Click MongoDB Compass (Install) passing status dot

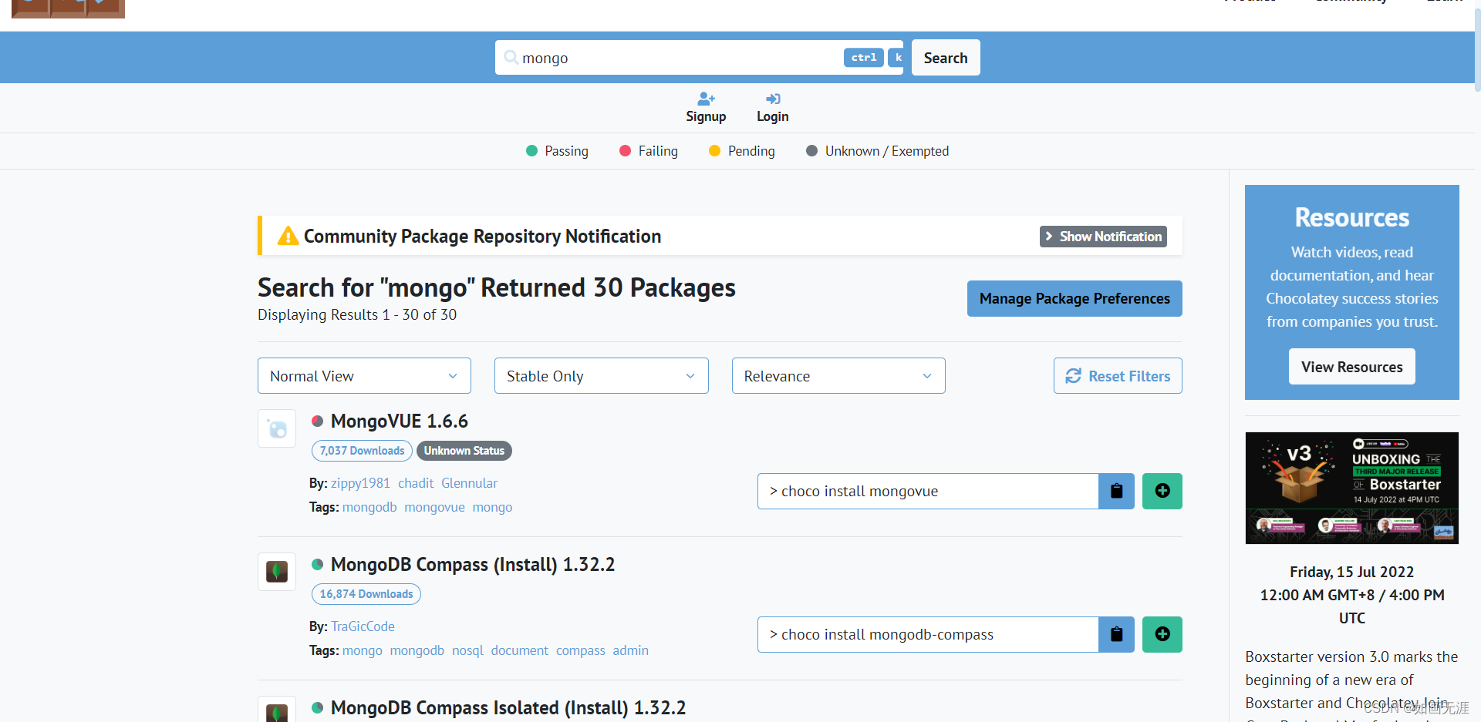[x=317, y=564]
